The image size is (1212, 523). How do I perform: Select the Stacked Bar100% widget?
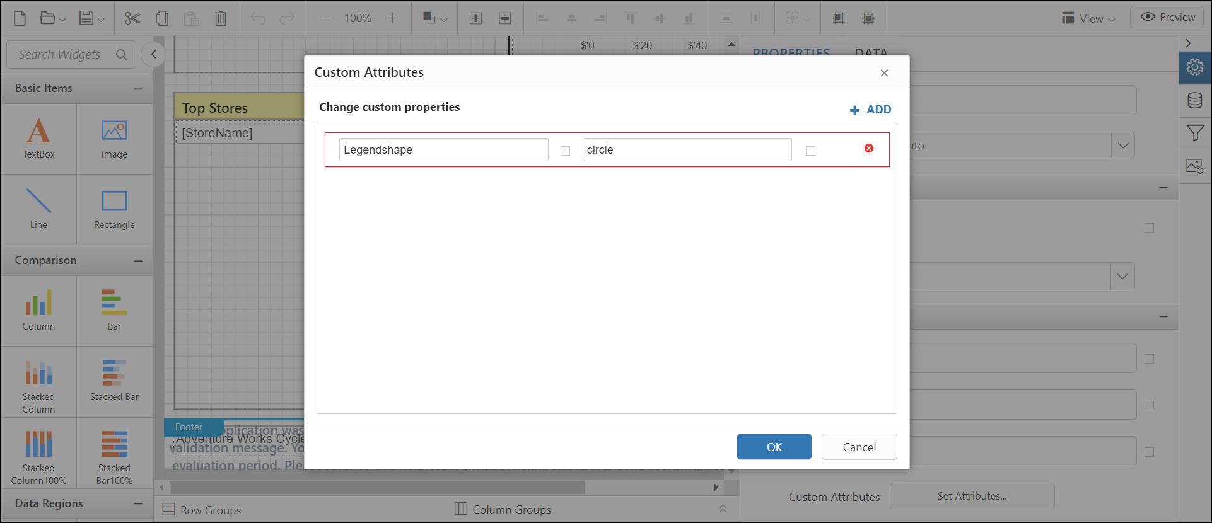[114, 454]
